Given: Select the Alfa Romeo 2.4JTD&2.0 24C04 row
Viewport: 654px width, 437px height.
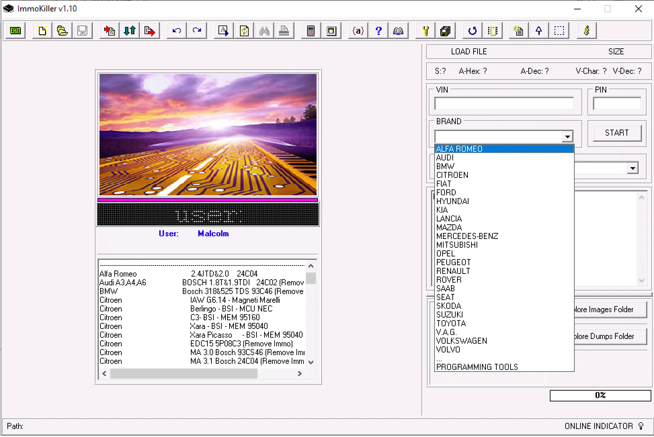Looking at the screenshot, I should [x=202, y=274].
